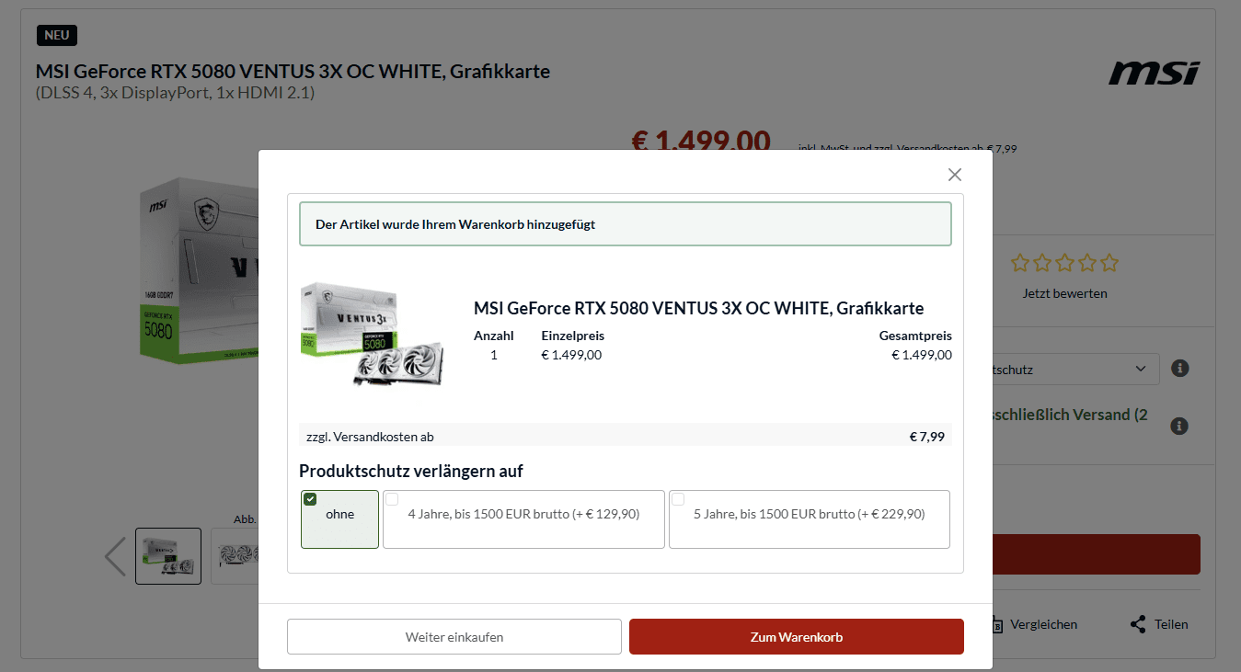1241x672 pixels.
Task: Click the MSI brand logo
Action: (x=1154, y=73)
